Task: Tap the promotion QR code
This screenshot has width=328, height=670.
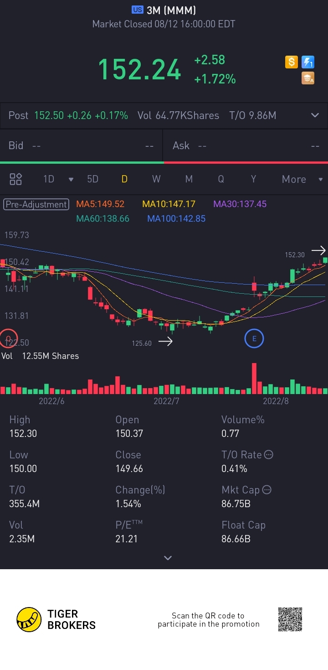Action: pos(290,619)
